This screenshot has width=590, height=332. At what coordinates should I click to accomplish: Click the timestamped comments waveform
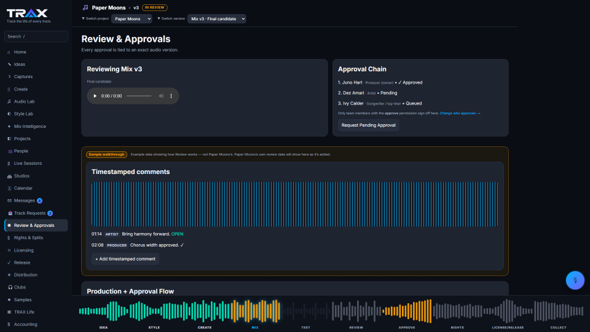(294, 204)
